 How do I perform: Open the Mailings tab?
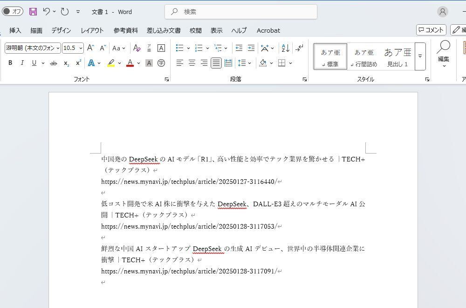tap(164, 30)
